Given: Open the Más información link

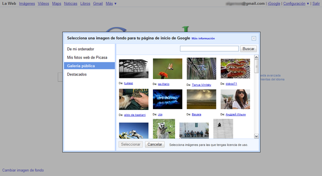Looking at the screenshot, I should click(x=203, y=38).
